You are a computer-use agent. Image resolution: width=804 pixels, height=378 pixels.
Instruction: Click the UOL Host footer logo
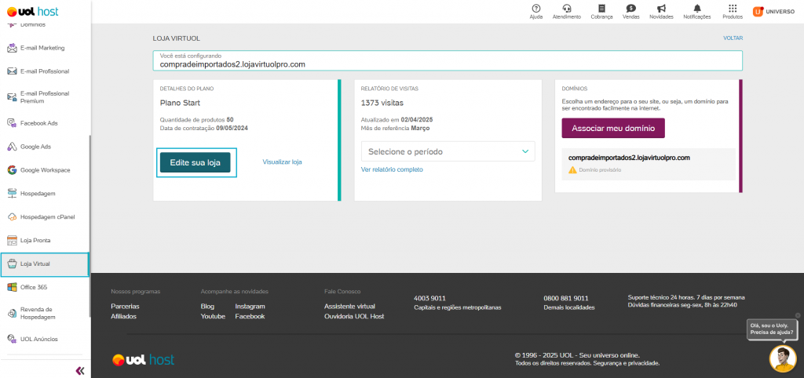click(143, 359)
